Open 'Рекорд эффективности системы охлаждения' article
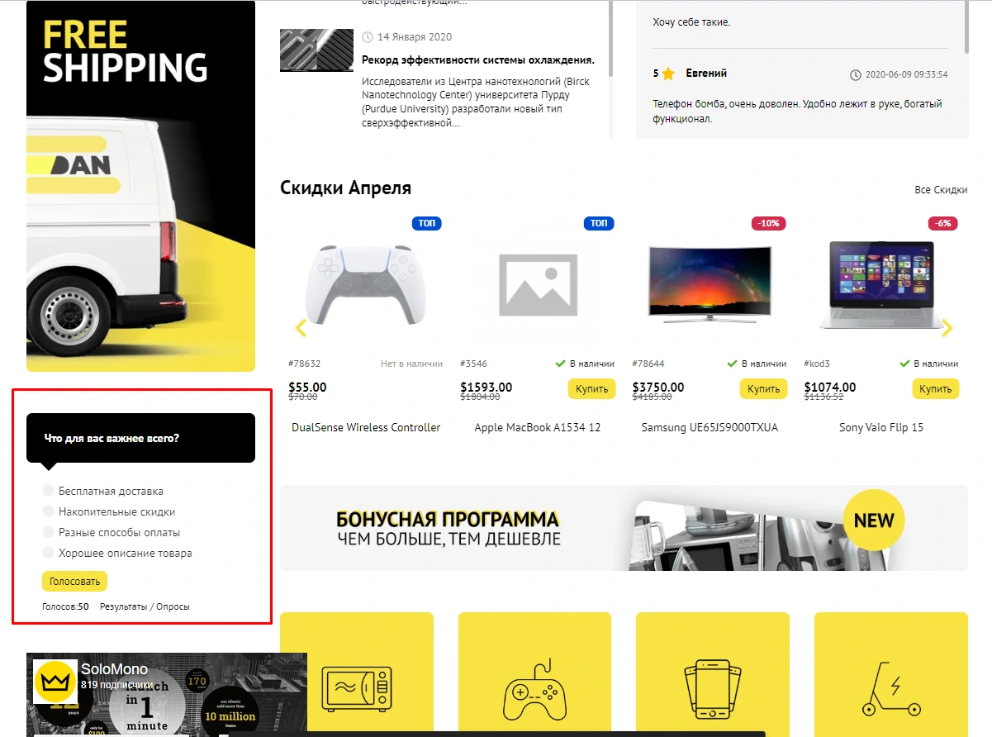This screenshot has width=992, height=737. point(478,60)
